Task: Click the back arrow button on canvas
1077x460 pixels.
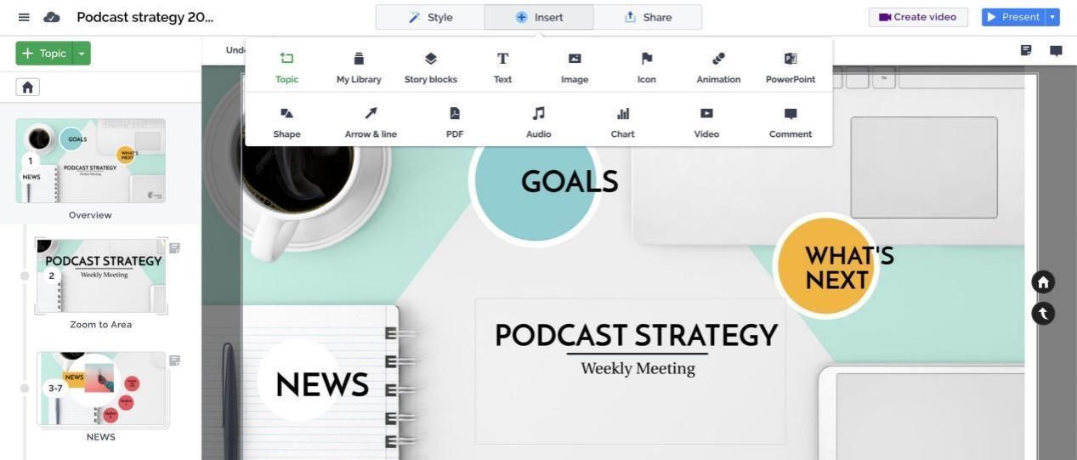Action: click(x=1043, y=313)
